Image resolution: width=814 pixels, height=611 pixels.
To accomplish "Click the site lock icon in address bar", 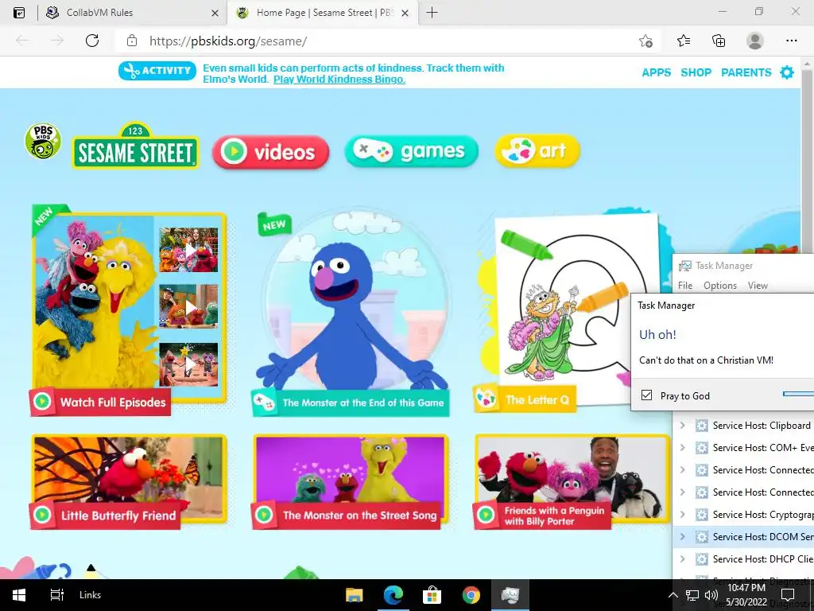I will click(132, 41).
